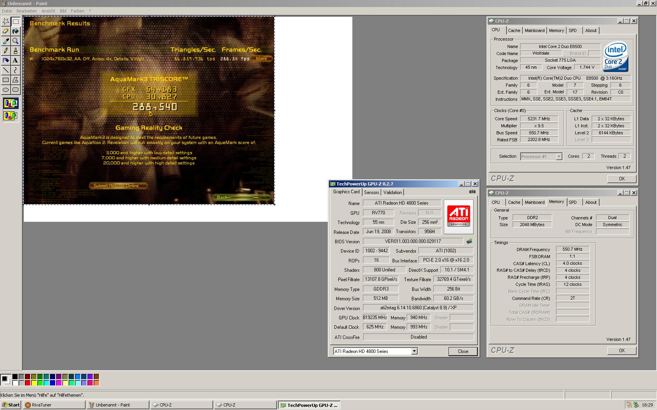Open the Farben menu in Paint

coord(77,11)
